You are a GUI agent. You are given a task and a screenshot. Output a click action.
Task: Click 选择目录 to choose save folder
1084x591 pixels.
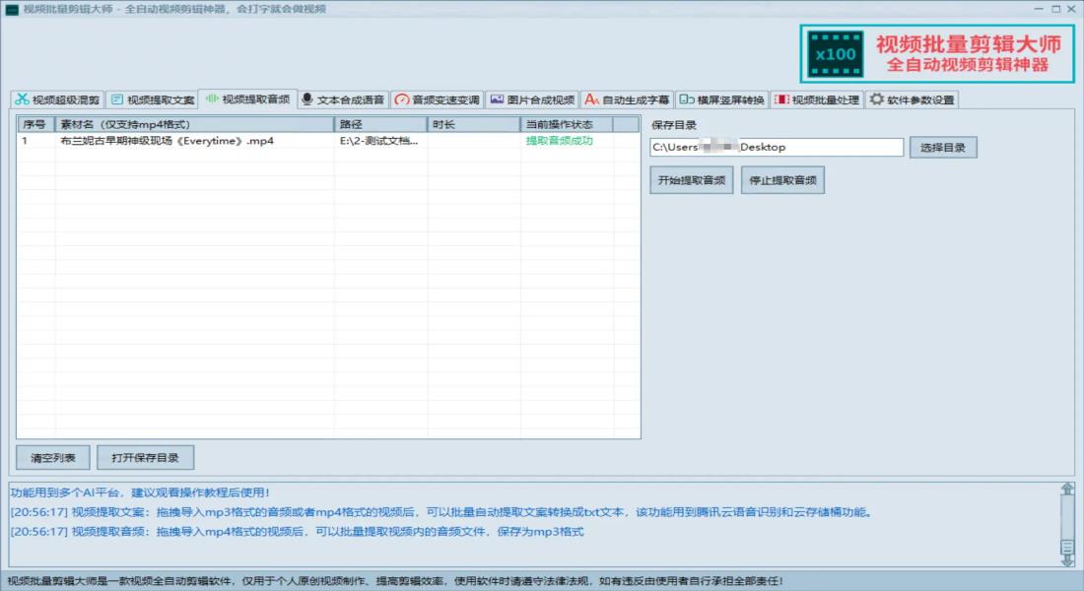[943, 148]
